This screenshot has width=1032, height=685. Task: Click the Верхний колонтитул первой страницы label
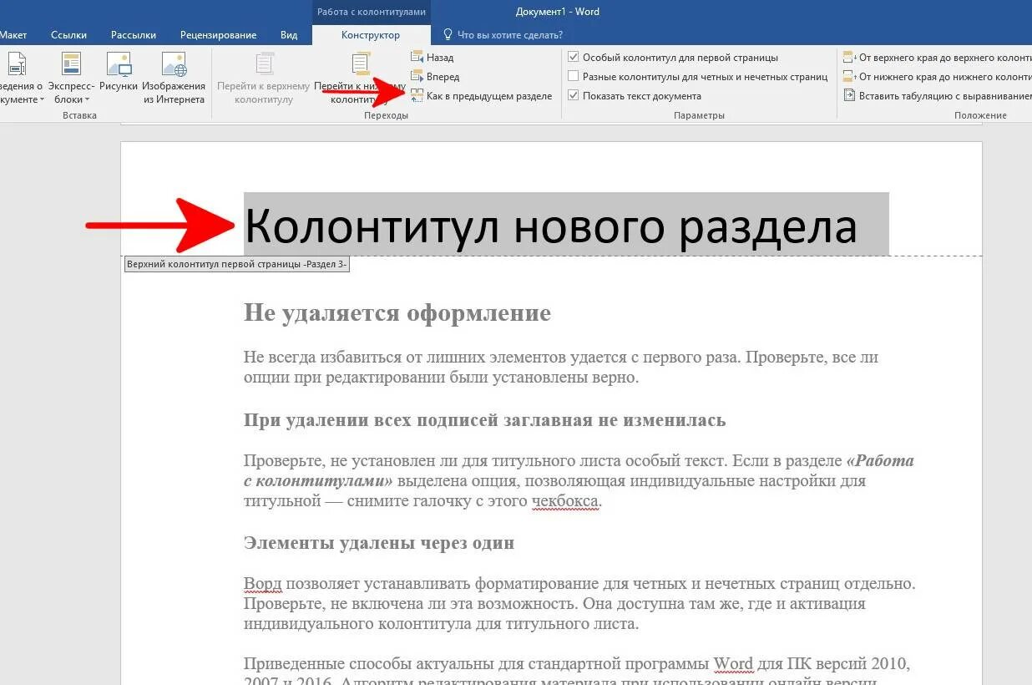236,265
